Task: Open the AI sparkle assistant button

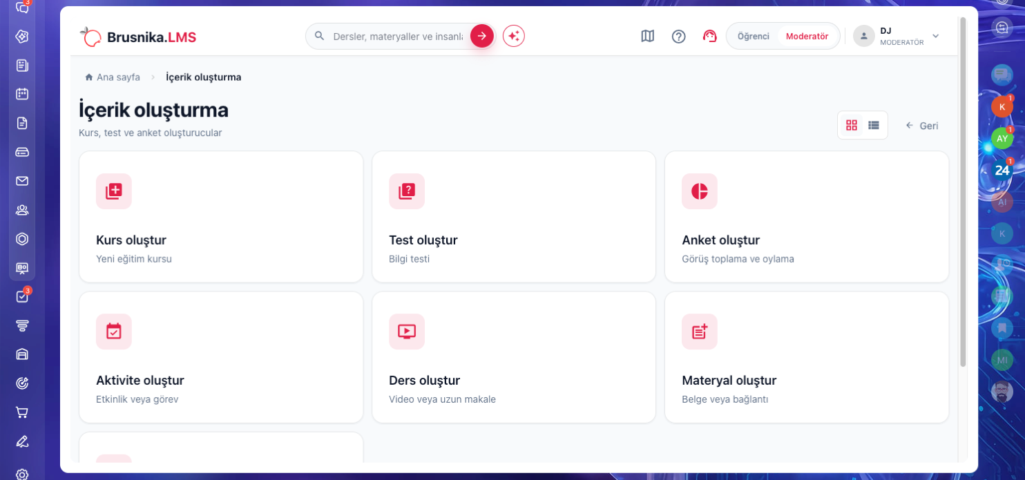Action: 514,36
